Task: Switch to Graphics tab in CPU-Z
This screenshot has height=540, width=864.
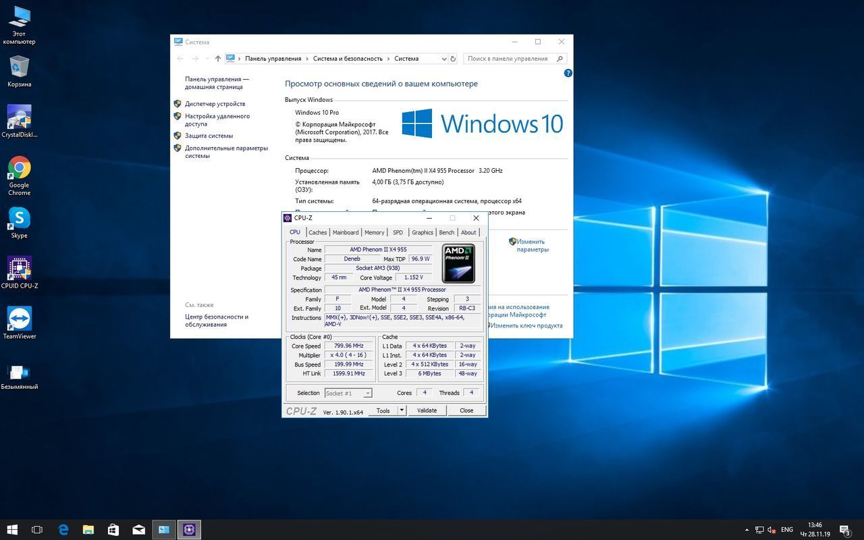Action: (x=423, y=232)
